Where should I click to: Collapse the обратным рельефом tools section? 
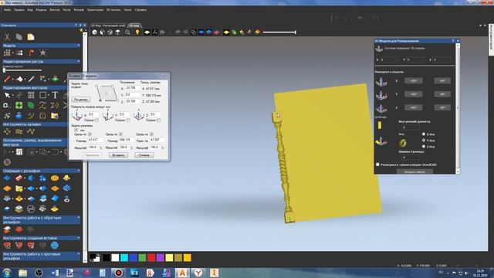[79, 218]
